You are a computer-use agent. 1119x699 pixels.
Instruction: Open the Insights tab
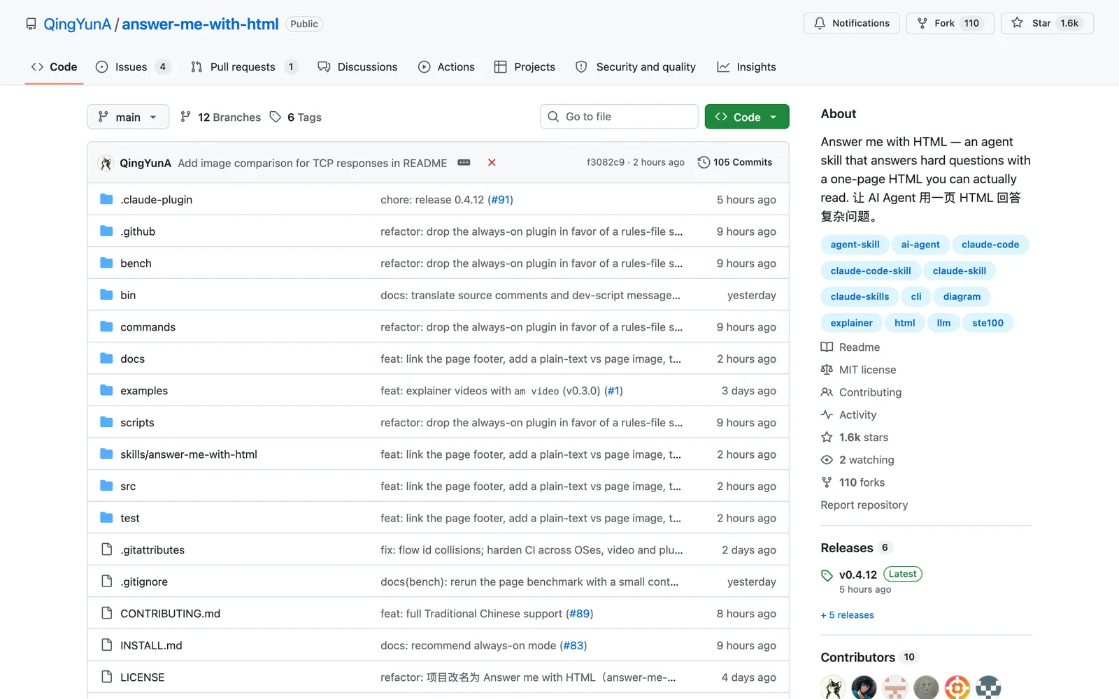coord(746,66)
